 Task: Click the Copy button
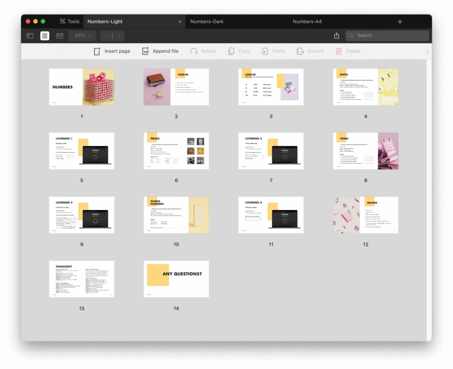pos(239,51)
